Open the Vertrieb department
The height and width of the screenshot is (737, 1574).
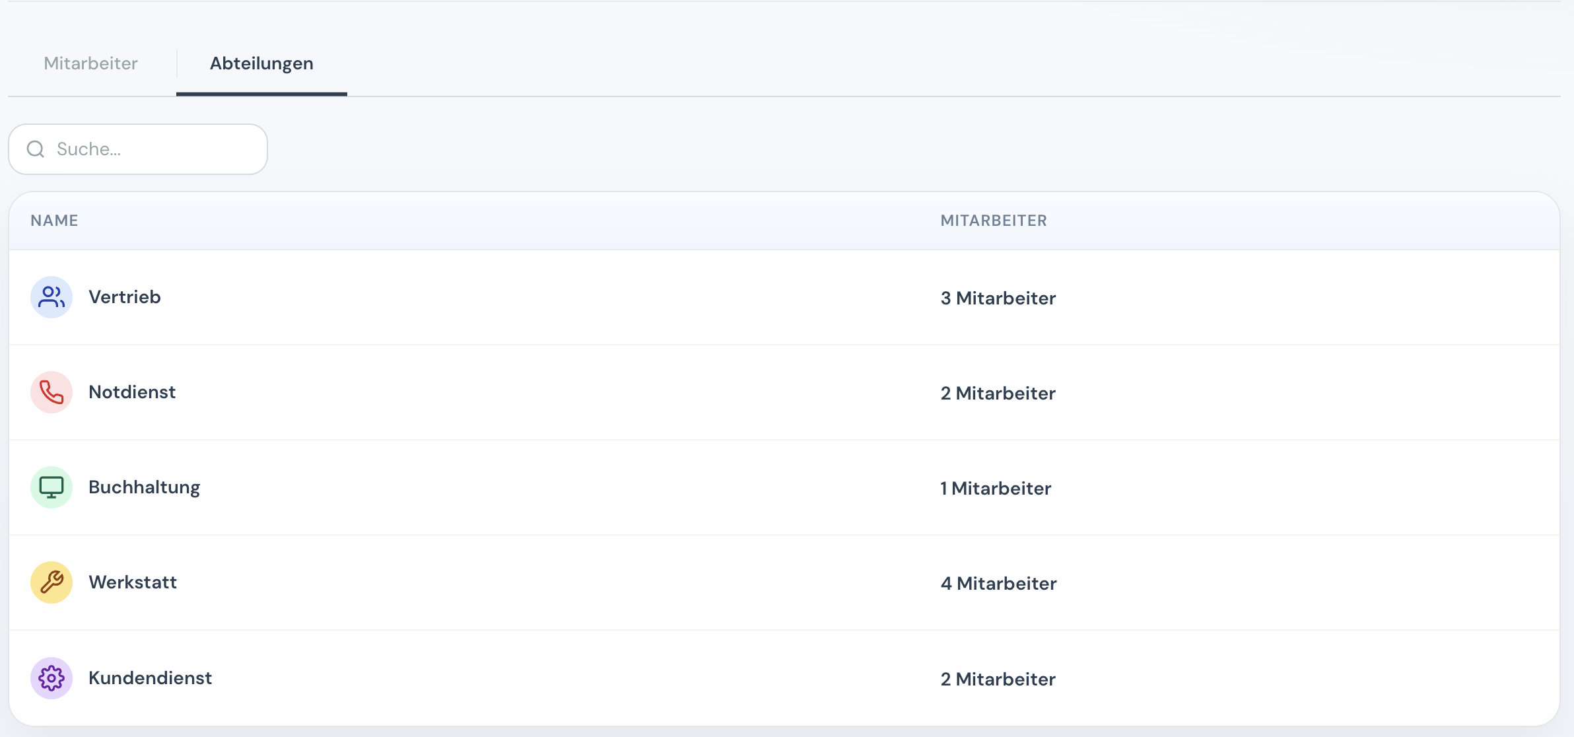(x=125, y=297)
